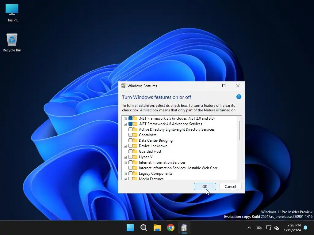314x235 pixels.
Task: Expand the Internet Information Services node
Action: click(x=125, y=163)
